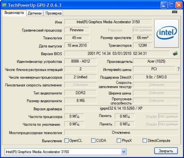Toggle the PhysX checkbox
This screenshot has height=158, width=184.
click(x=119, y=140)
